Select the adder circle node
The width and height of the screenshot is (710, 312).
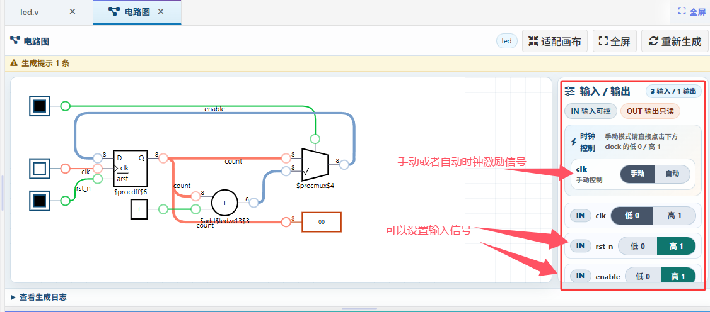pyautogui.click(x=224, y=203)
